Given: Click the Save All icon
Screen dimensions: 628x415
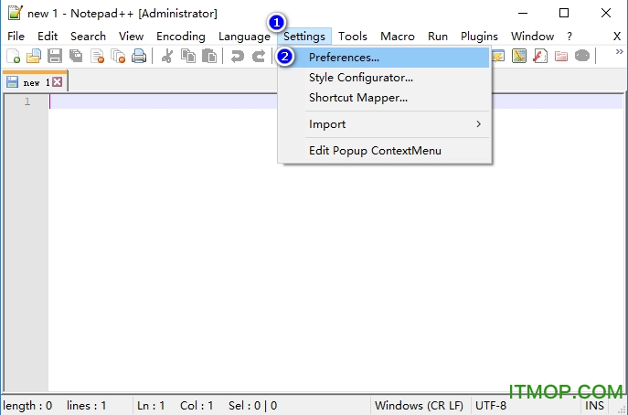Looking at the screenshot, I should click(x=76, y=56).
